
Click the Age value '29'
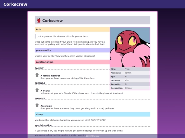[126, 77]
